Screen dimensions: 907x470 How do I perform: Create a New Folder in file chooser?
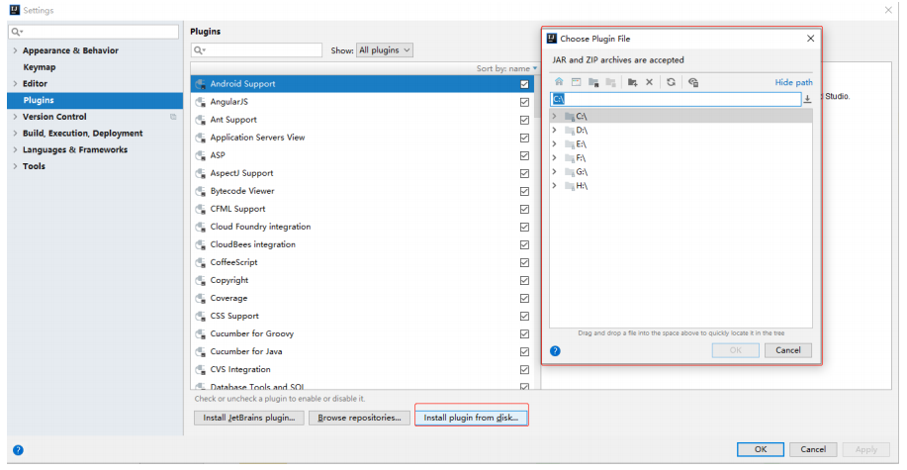tap(632, 82)
